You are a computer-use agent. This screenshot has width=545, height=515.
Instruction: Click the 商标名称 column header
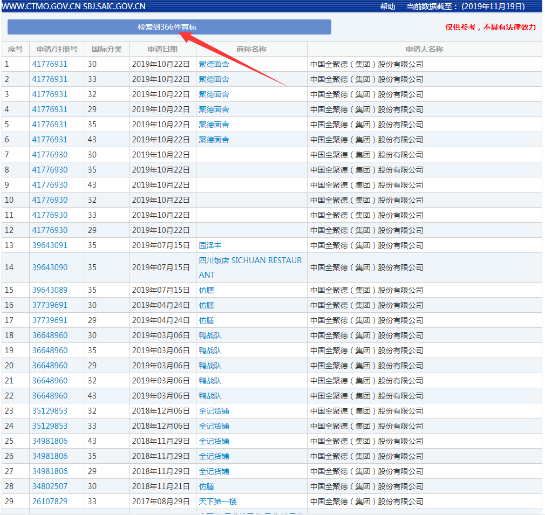[x=251, y=49]
